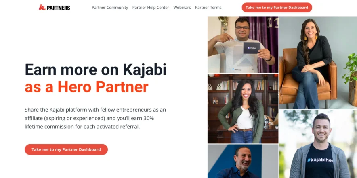Open Partner Terms in the navigation

pyautogui.click(x=208, y=8)
